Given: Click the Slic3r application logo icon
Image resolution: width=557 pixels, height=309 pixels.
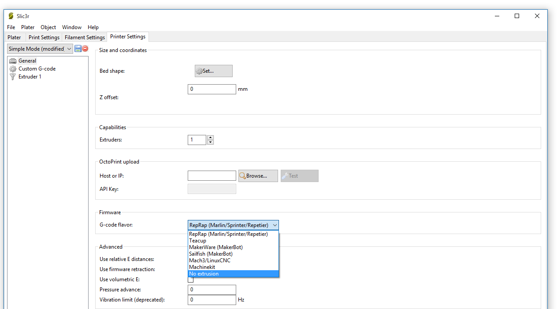Looking at the screenshot, I should [11, 16].
